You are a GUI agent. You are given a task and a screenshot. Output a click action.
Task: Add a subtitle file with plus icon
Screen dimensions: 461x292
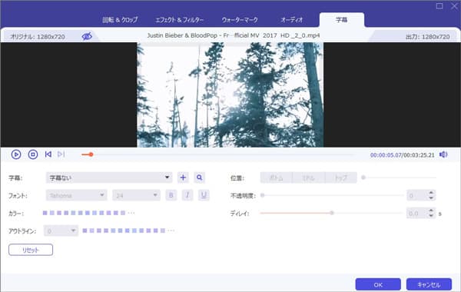coord(183,178)
